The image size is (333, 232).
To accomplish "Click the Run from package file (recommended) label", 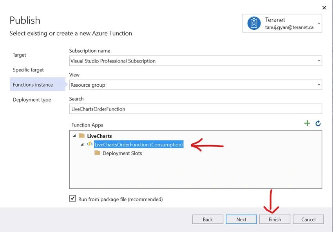I will (x=120, y=199).
